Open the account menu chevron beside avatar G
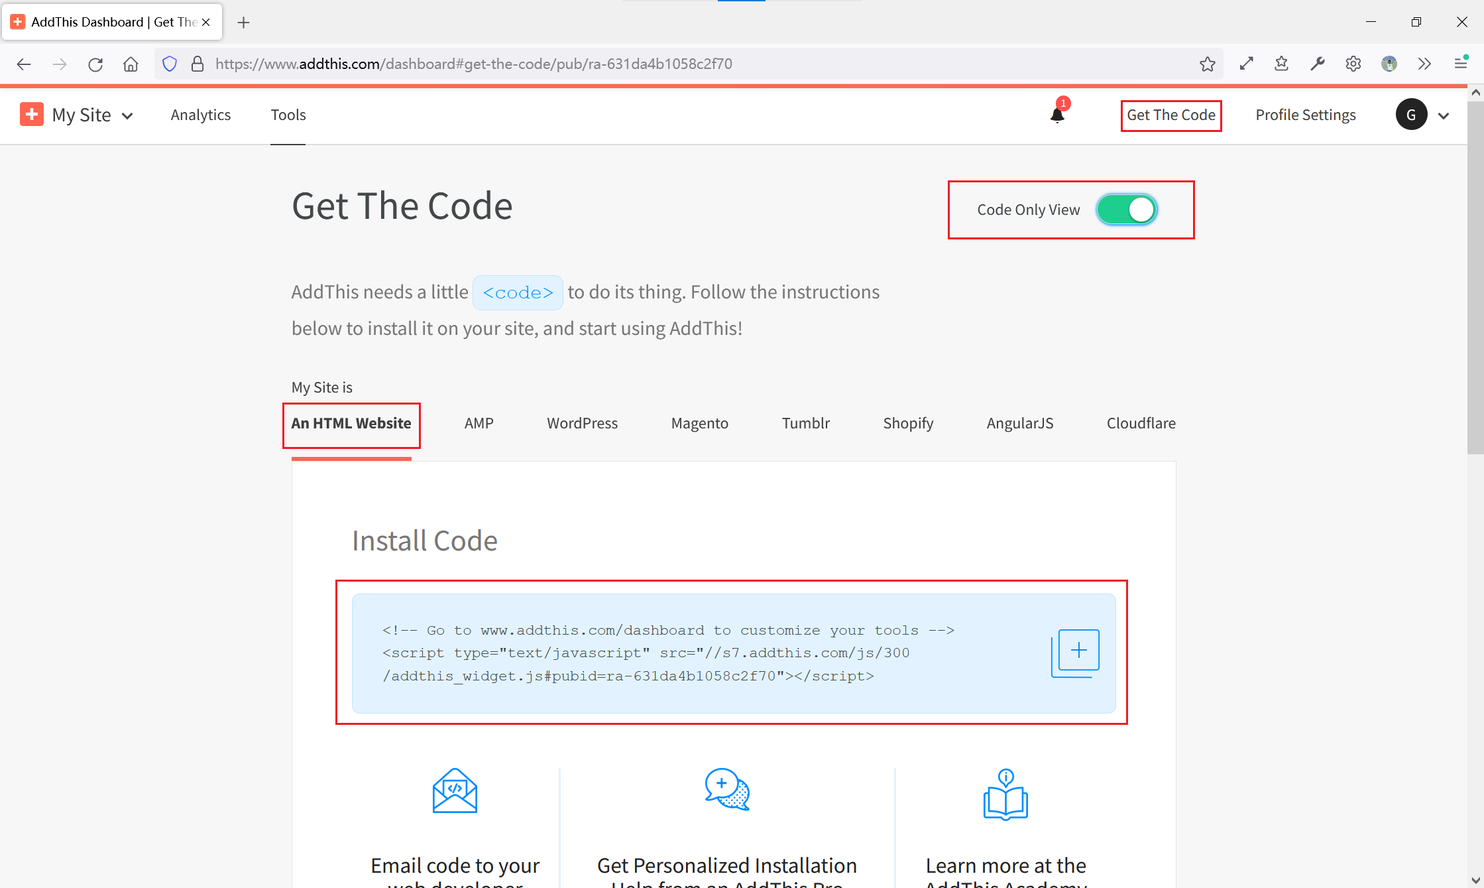The height and width of the screenshot is (888, 1484). point(1444,115)
